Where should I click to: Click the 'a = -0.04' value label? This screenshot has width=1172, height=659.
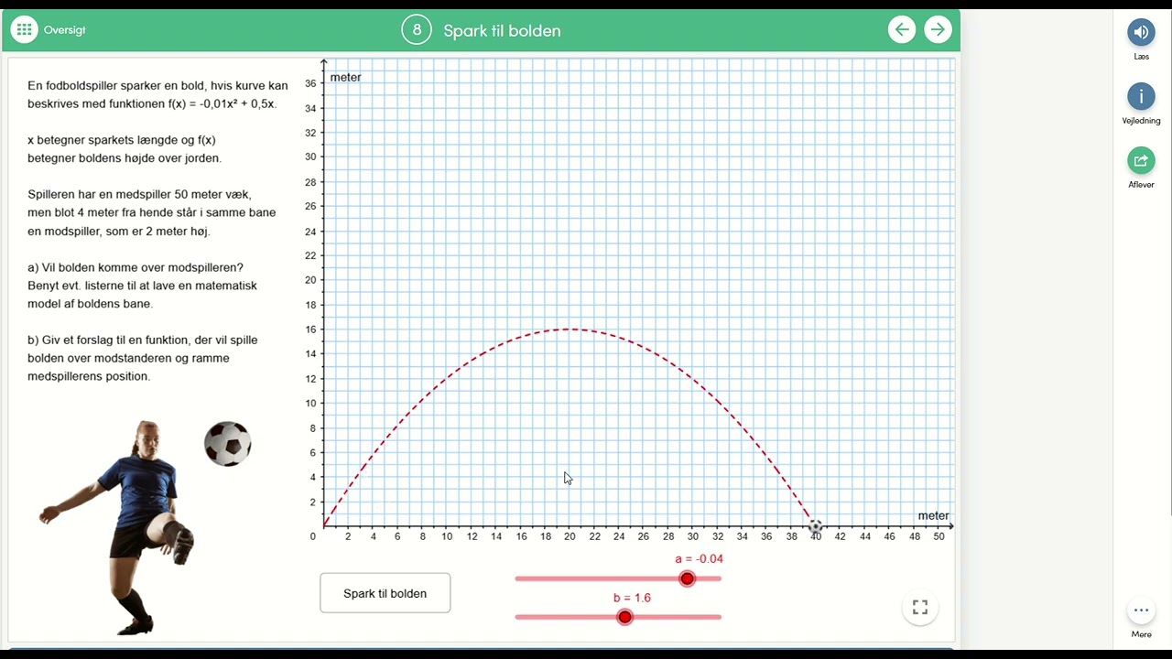pyautogui.click(x=700, y=558)
